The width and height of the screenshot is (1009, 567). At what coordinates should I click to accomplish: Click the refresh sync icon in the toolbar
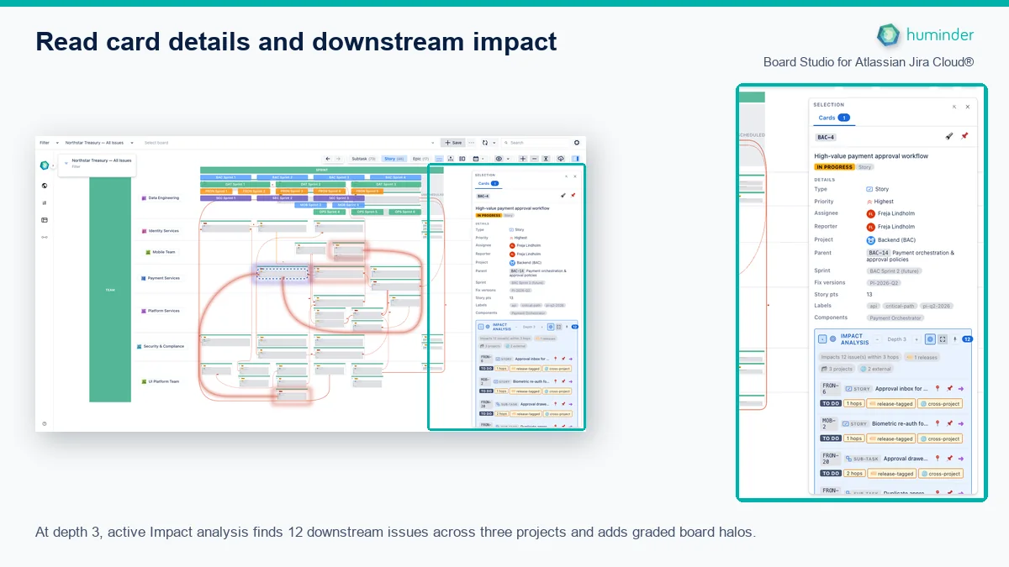485,143
